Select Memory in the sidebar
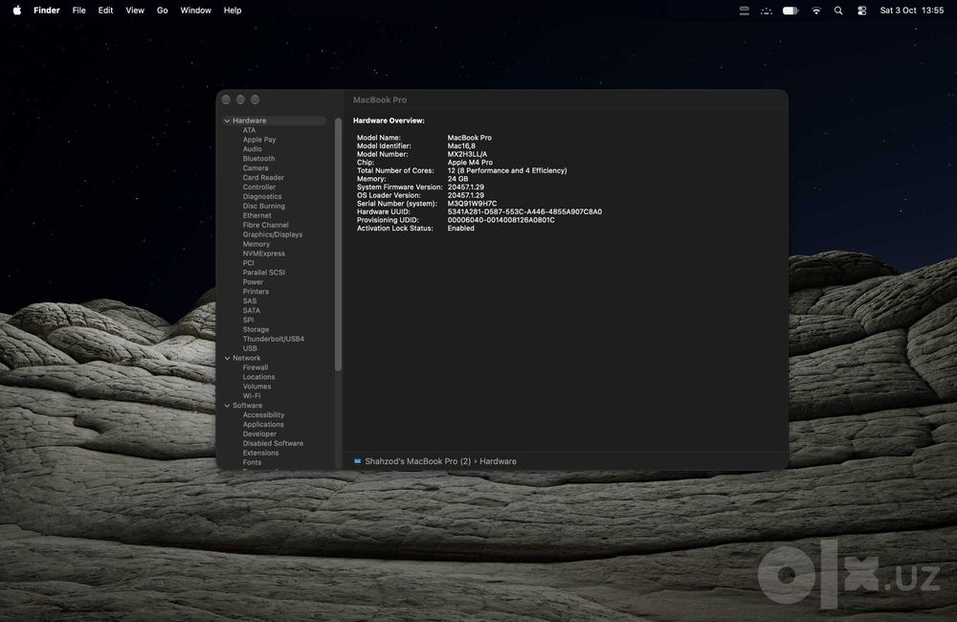Screen dimensions: 957x622 pyautogui.click(x=256, y=244)
